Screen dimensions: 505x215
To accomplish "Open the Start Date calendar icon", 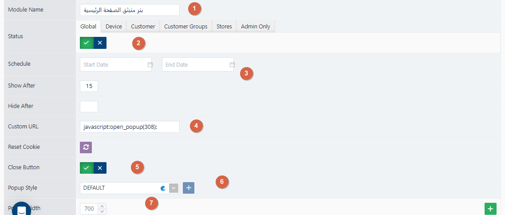I will pos(150,64).
